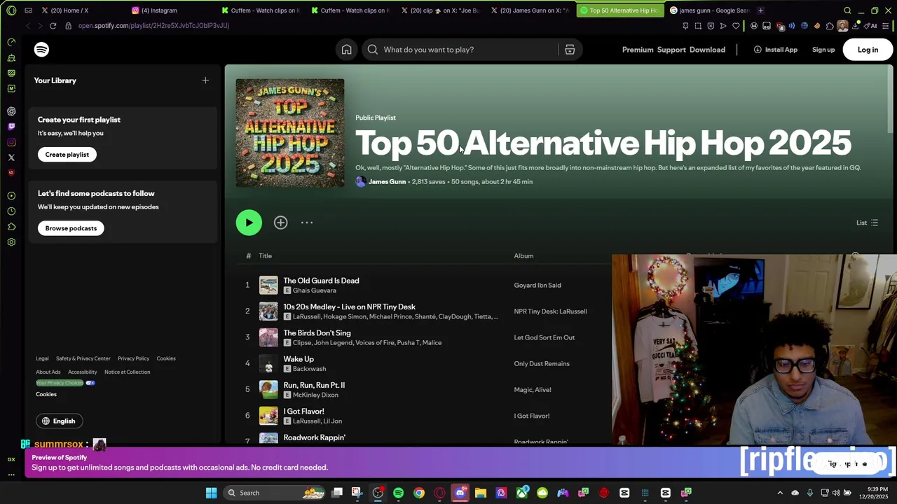Open the Premium link
This screenshot has height=504, width=897.
click(x=638, y=50)
